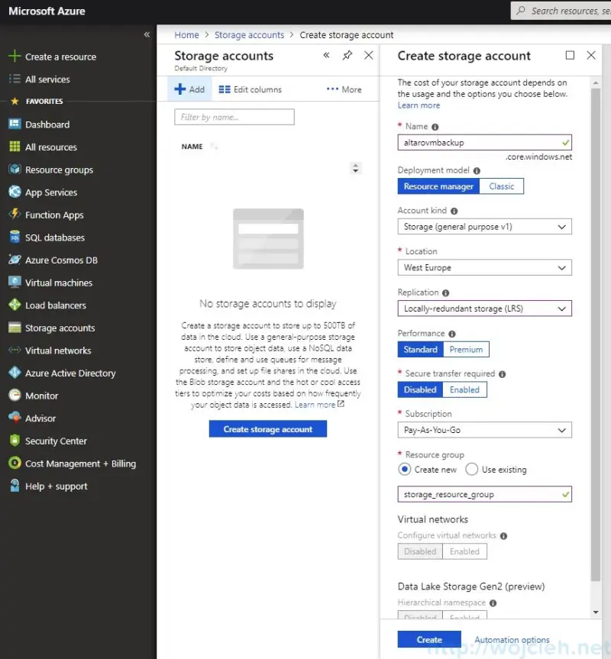
Task: Open the Virtual machines section in the sidebar
Action: [x=61, y=282]
